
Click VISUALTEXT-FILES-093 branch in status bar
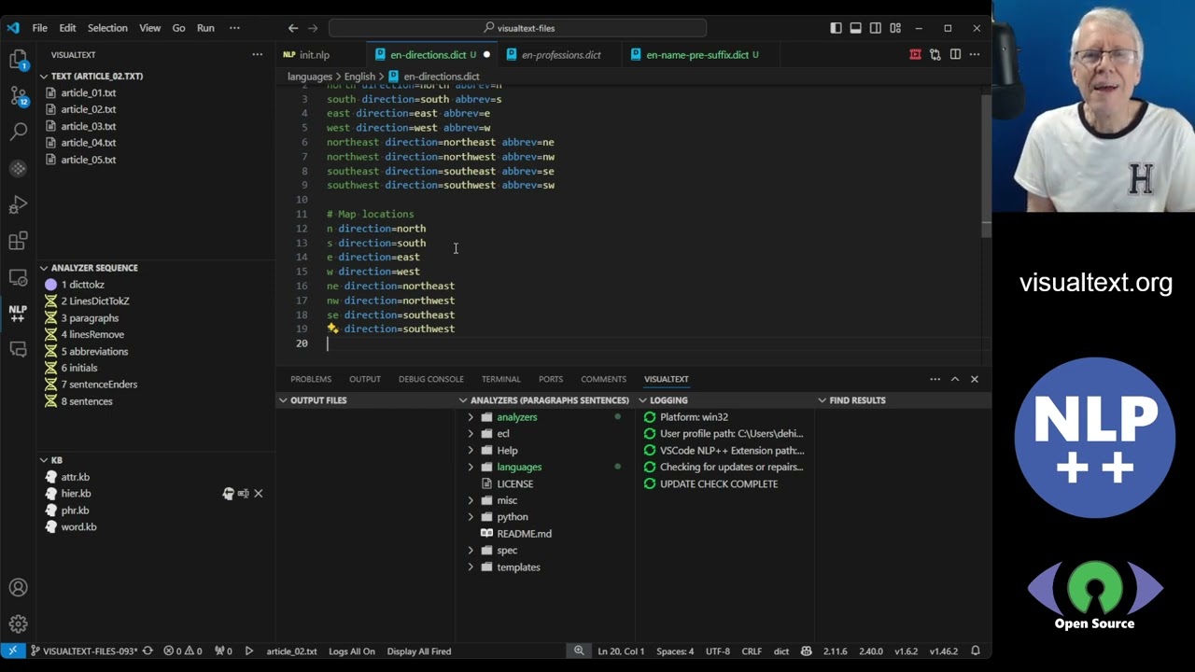[x=85, y=651]
